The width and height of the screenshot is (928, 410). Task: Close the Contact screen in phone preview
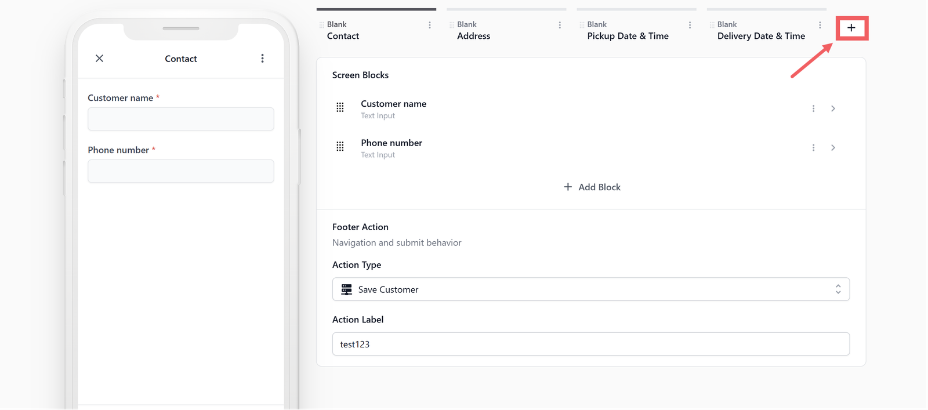100,59
